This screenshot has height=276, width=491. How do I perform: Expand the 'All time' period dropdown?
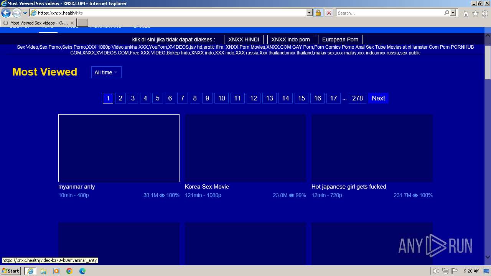[106, 72]
